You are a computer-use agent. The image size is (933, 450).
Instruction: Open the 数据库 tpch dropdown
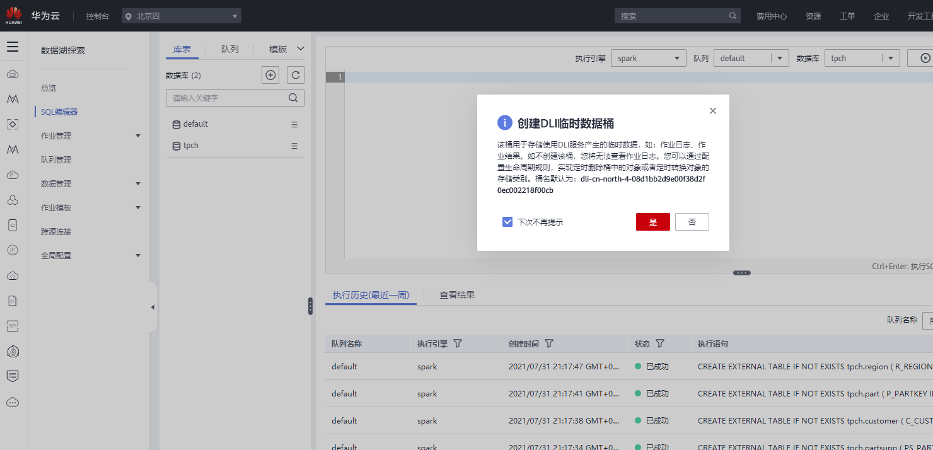(862, 58)
